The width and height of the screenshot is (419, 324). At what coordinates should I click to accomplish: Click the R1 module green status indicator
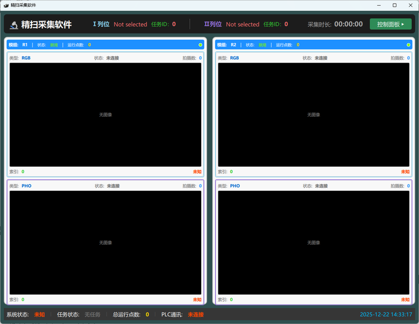[x=200, y=45]
